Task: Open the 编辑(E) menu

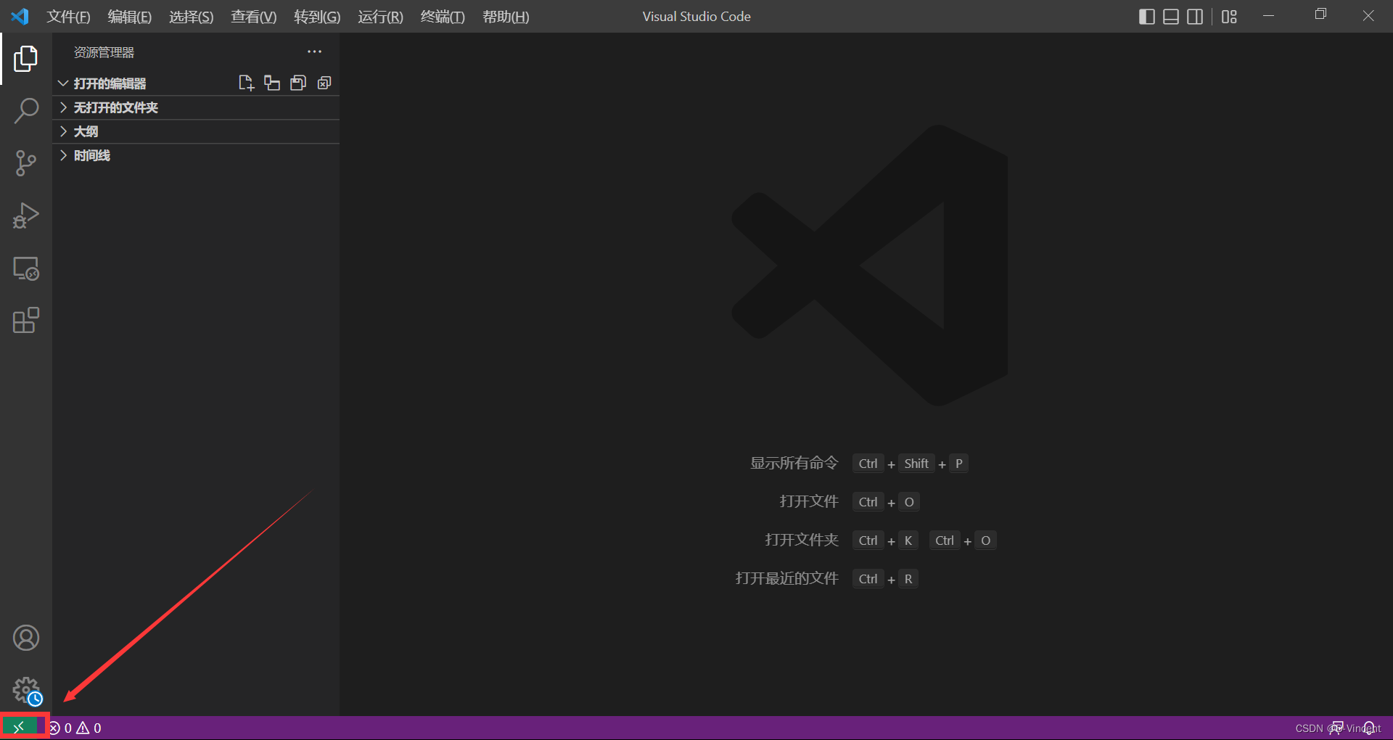Action: tap(130, 17)
